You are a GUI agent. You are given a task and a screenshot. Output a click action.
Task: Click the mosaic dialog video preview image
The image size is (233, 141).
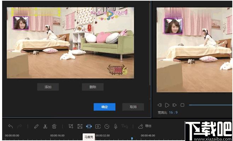pos(70,43)
